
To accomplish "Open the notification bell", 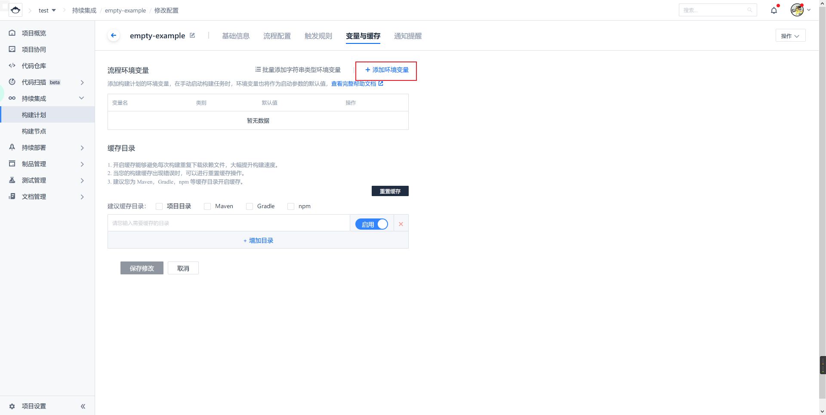I will [x=774, y=10].
